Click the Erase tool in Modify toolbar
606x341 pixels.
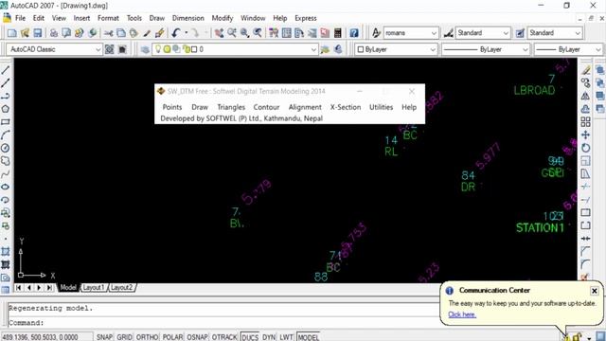coord(586,70)
